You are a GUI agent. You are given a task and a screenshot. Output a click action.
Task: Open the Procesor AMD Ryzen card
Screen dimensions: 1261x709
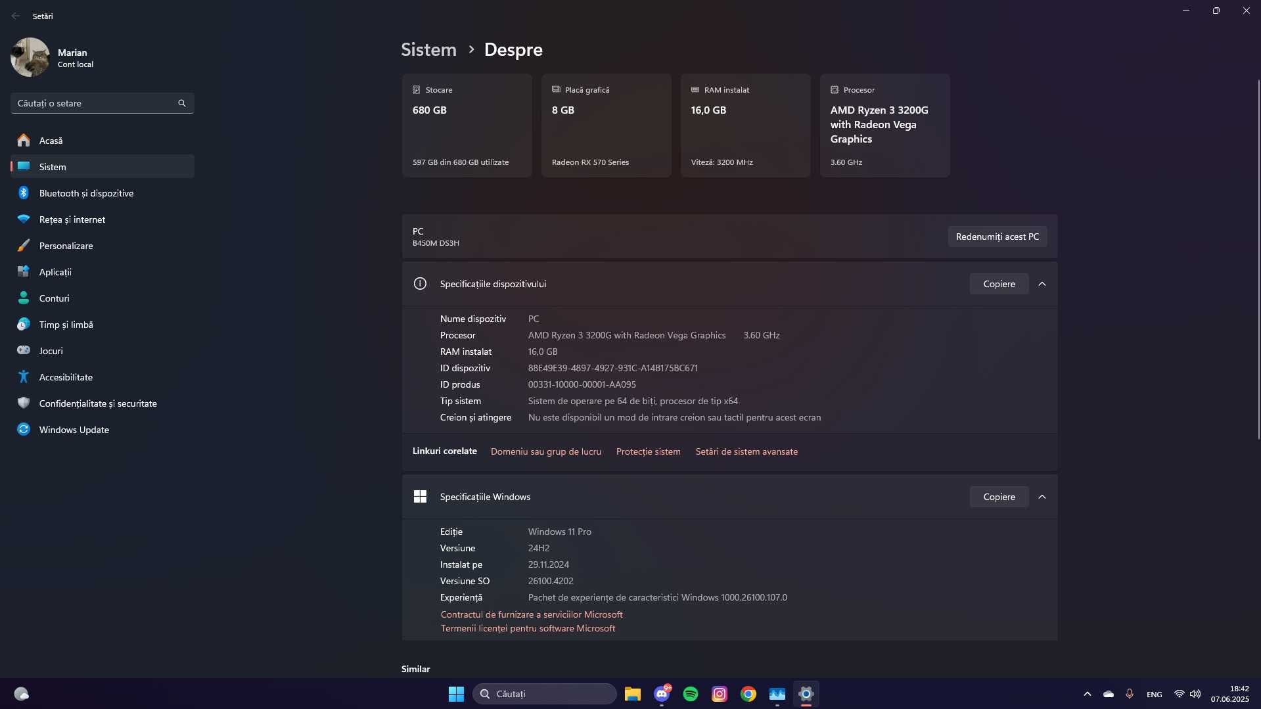884,126
